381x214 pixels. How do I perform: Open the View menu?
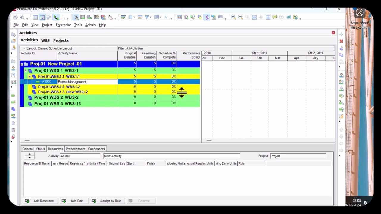click(x=35, y=25)
